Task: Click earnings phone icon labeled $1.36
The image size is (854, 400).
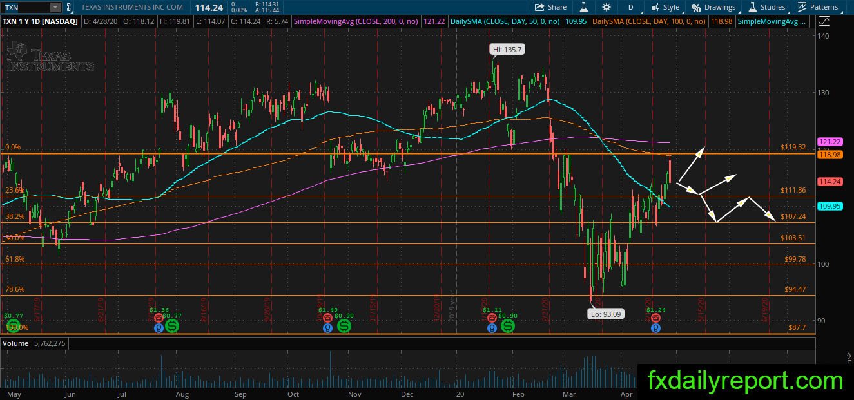Action: tap(159, 318)
